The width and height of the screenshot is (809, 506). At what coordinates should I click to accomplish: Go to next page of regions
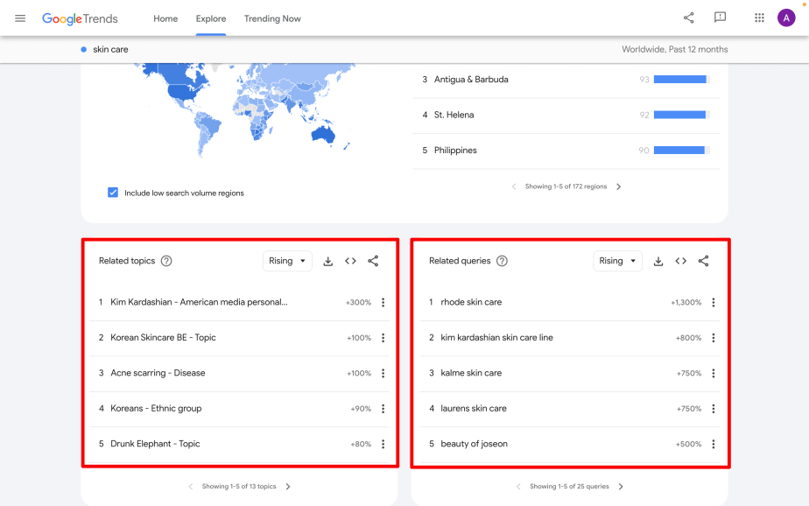click(619, 186)
